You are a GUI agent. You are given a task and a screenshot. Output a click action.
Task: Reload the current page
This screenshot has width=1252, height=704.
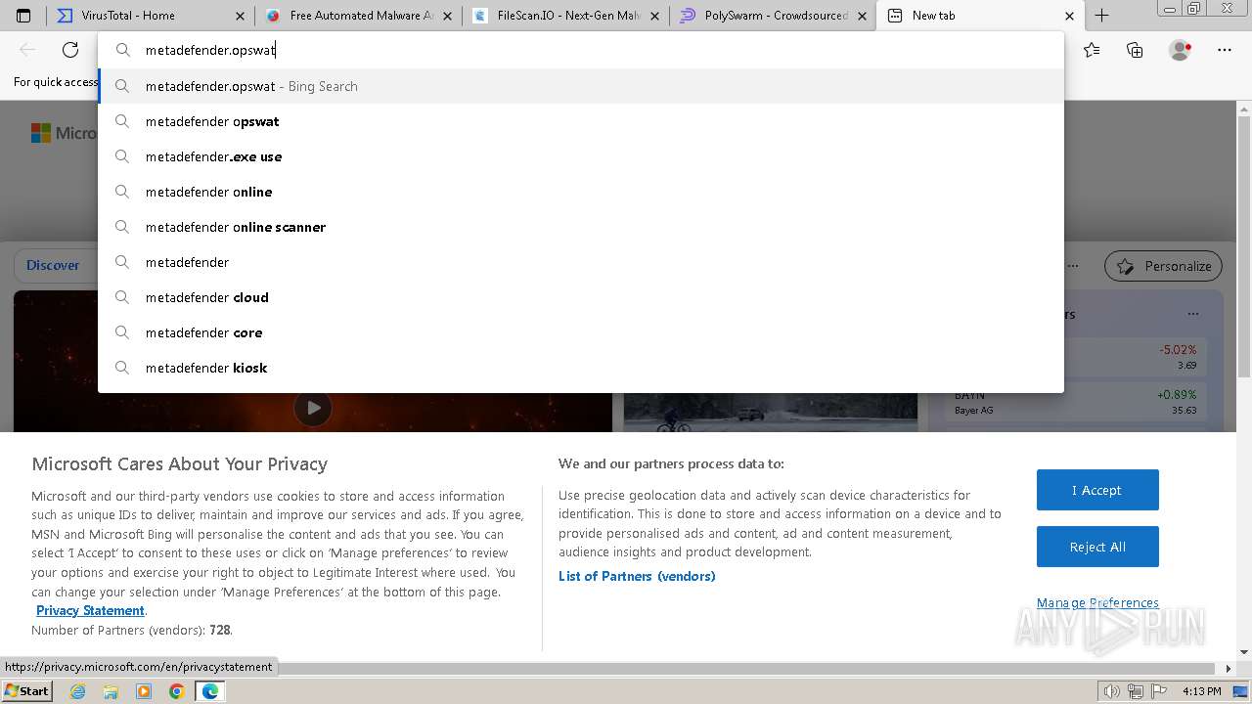tap(70, 50)
